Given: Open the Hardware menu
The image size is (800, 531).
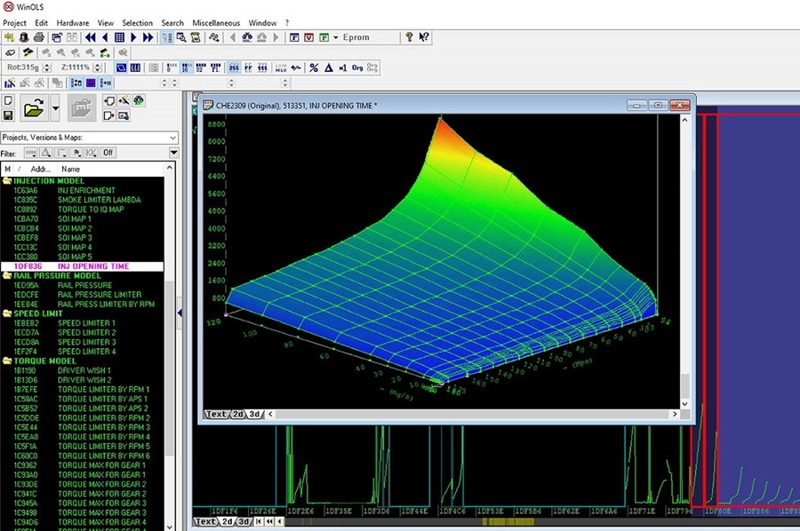Looking at the screenshot, I should tap(73, 22).
